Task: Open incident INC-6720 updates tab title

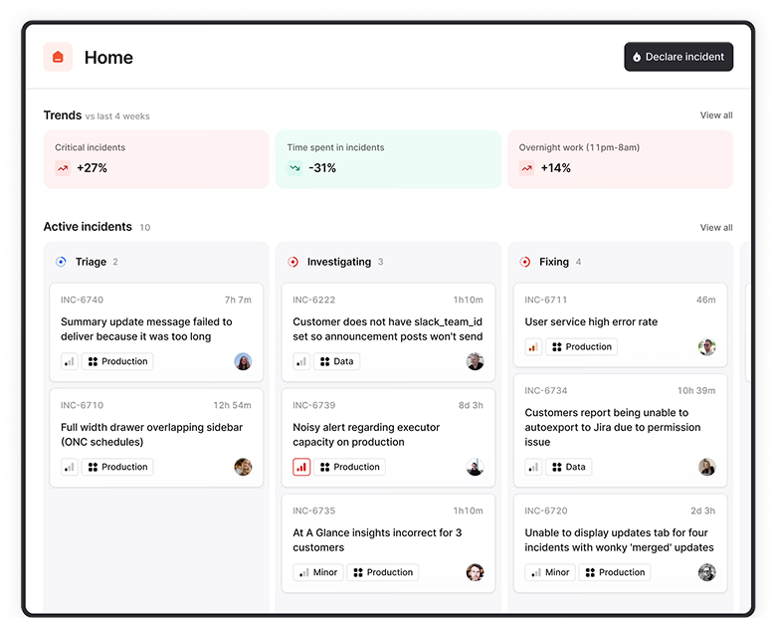Action: 619,540
